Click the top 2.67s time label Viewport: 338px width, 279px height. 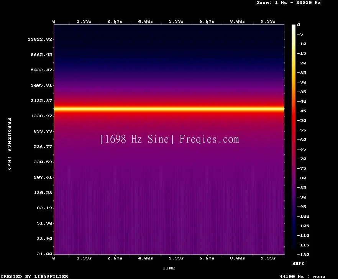tap(115, 21)
